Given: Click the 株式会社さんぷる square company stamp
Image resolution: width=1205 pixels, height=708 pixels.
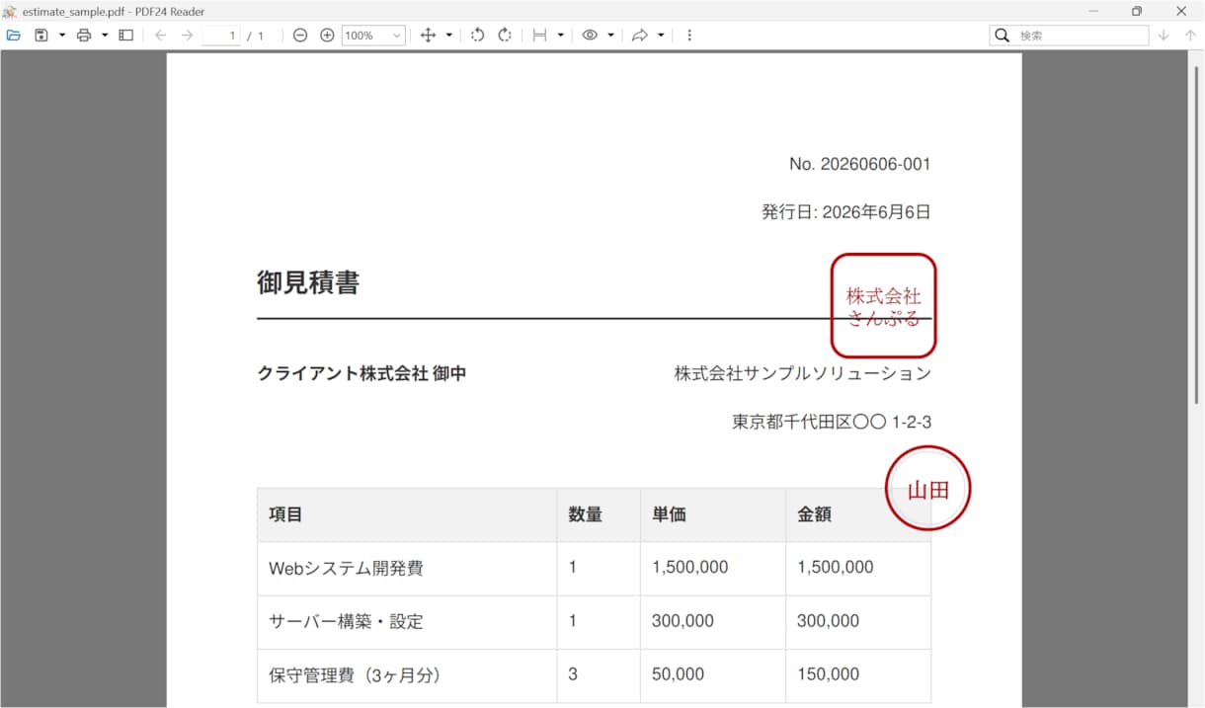Looking at the screenshot, I should pyautogui.click(x=883, y=305).
